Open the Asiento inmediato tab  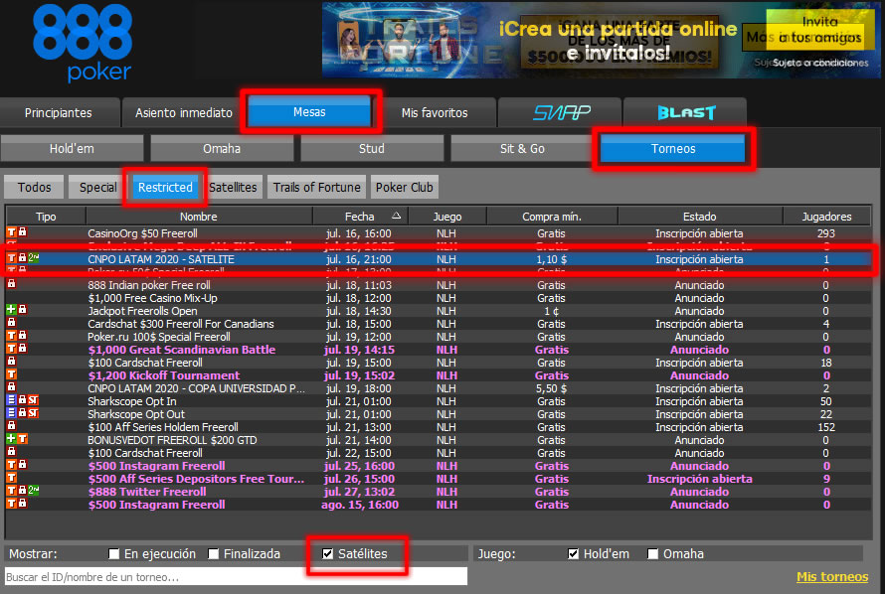click(184, 112)
